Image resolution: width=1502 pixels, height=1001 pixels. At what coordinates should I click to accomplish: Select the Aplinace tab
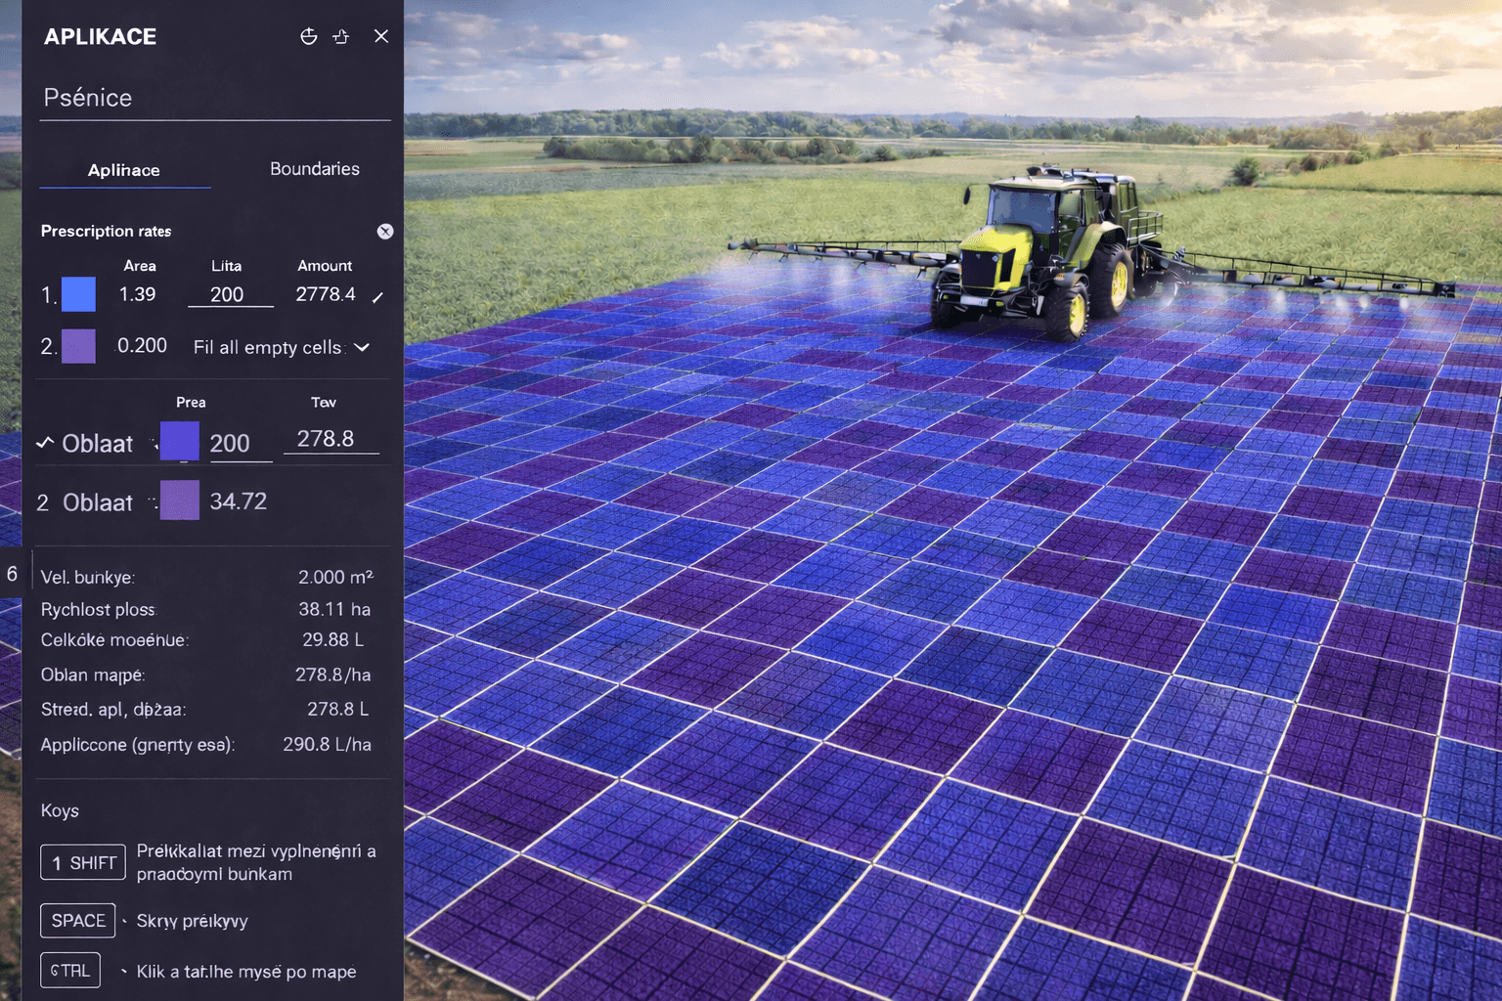(124, 170)
